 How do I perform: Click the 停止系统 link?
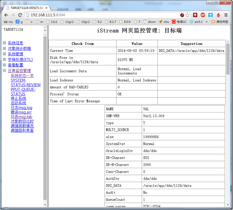(x=19, y=98)
